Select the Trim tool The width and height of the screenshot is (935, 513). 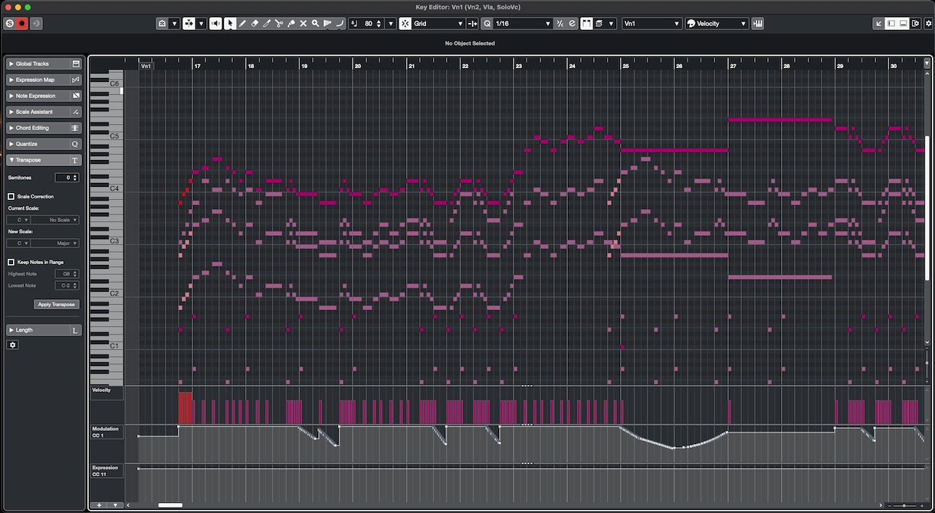pos(267,24)
